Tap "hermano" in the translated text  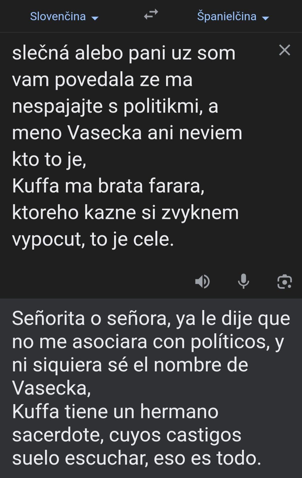coord(179,412)
